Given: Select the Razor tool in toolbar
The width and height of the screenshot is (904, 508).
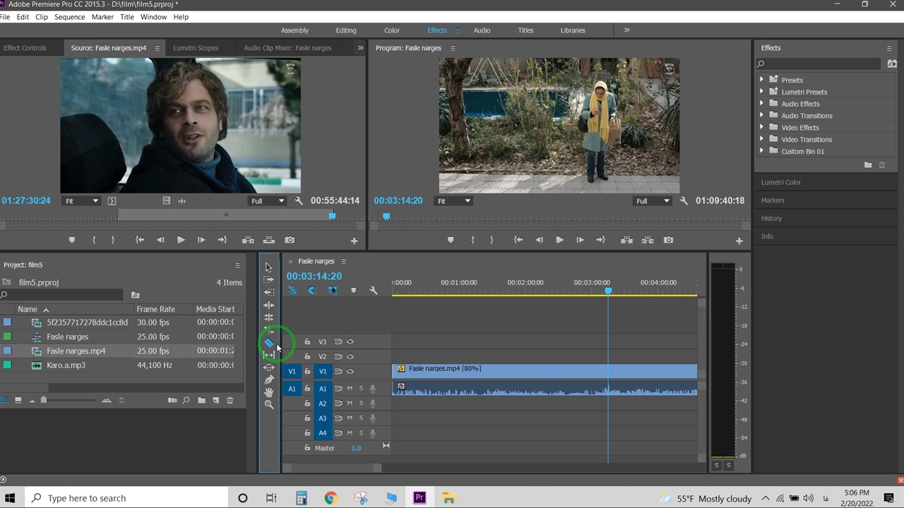Looking at the screenshot, I should tap(269, 343).
